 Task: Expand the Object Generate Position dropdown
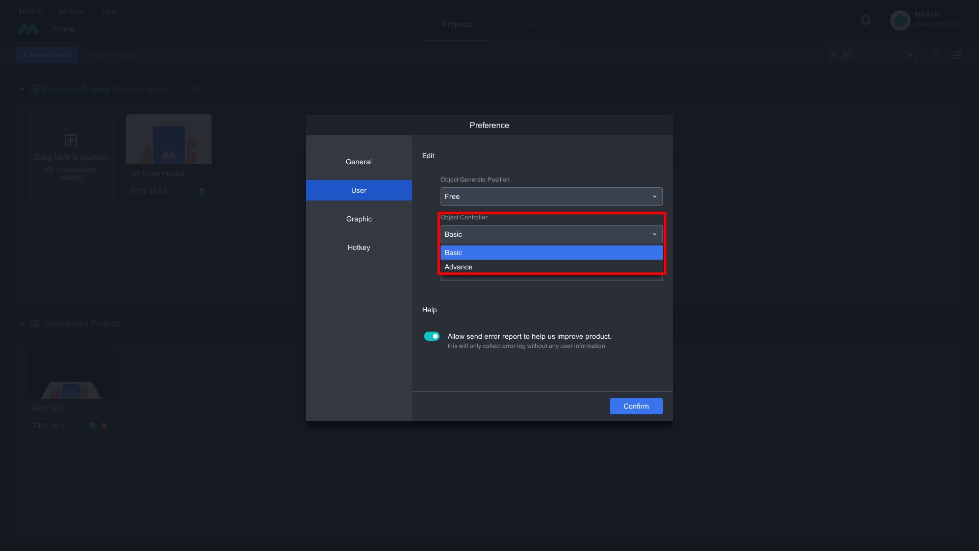551,196
